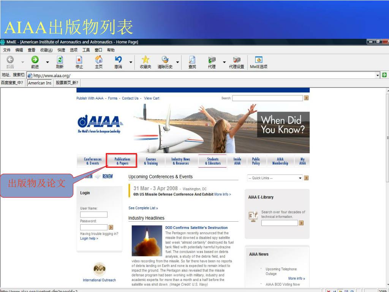Open Publications & Papers nav tab
The height and width of the screenshot is (292, 389).
click(122, 161)
